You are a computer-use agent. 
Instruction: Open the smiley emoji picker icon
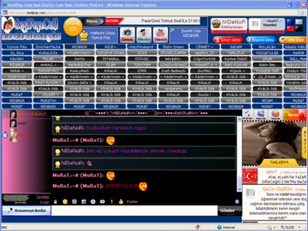coord(65,201)
